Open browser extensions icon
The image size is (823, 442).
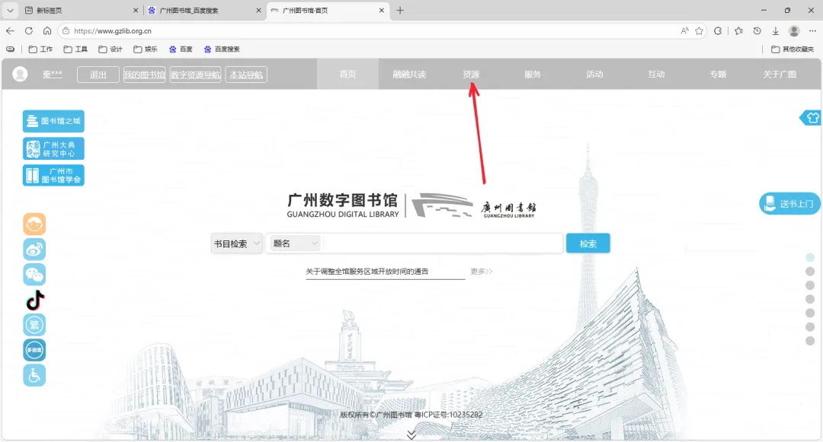(718, 31)
